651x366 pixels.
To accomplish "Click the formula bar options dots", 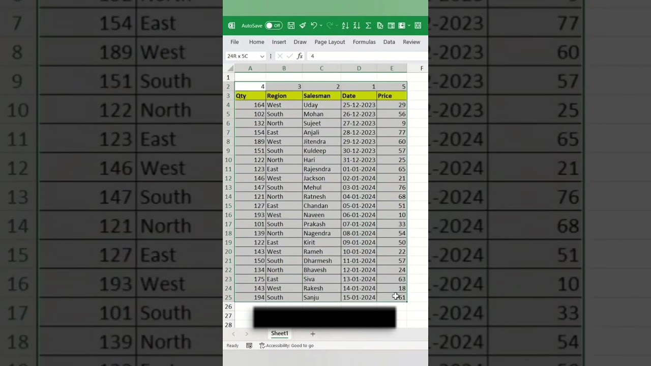I will point(271,56).
